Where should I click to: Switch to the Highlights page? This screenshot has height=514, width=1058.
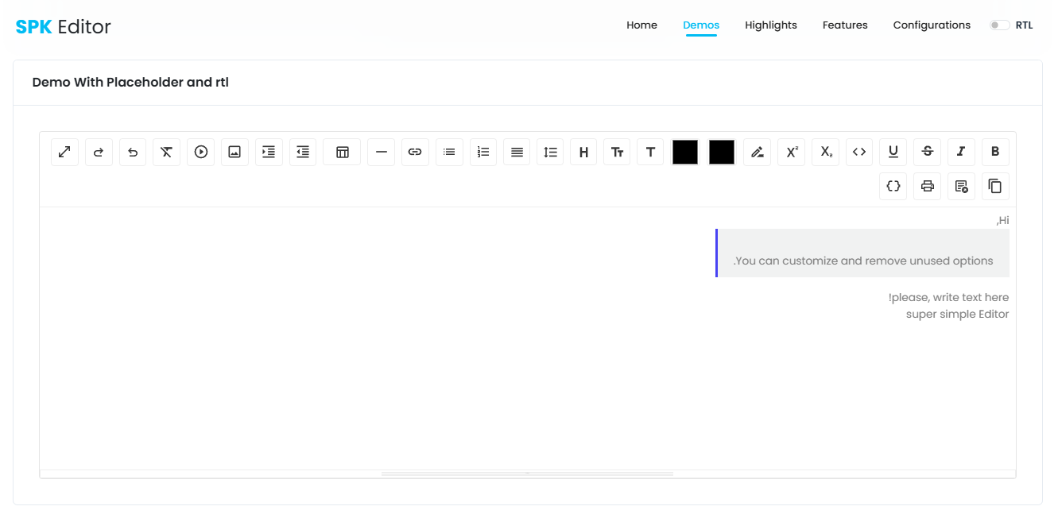click(770, 25)
